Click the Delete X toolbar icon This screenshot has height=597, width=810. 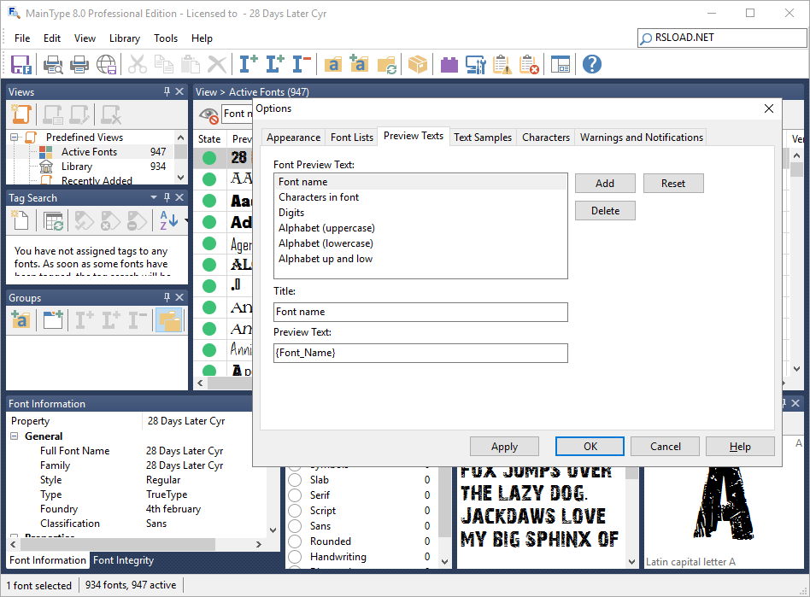[217, 65]
